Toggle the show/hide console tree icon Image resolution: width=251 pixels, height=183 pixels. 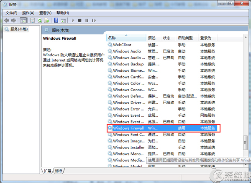click(23, 20)
